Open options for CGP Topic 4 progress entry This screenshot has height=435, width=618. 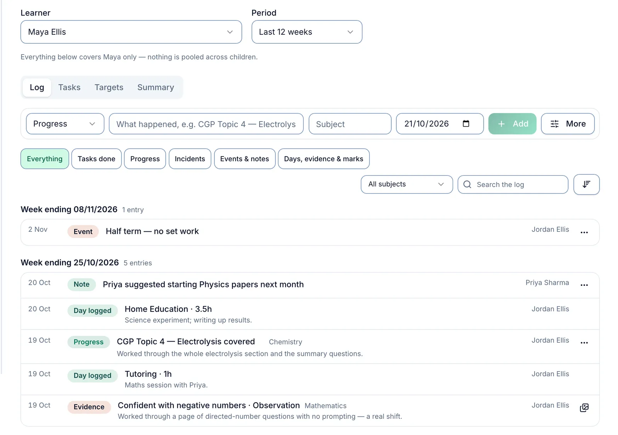click(584, 343)
